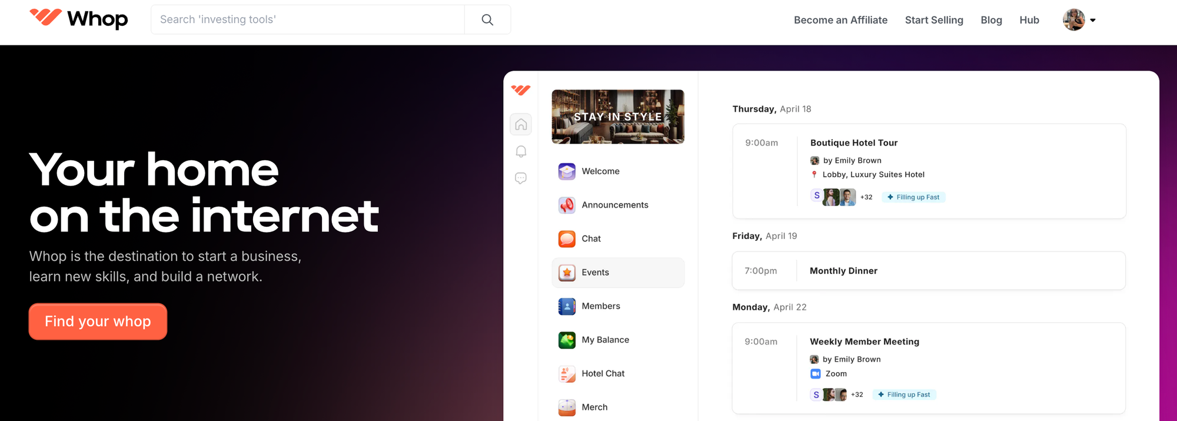Click Filling up Fast badge in Weekly Meeting
The image size is (1177, 421).
point(904,395)
